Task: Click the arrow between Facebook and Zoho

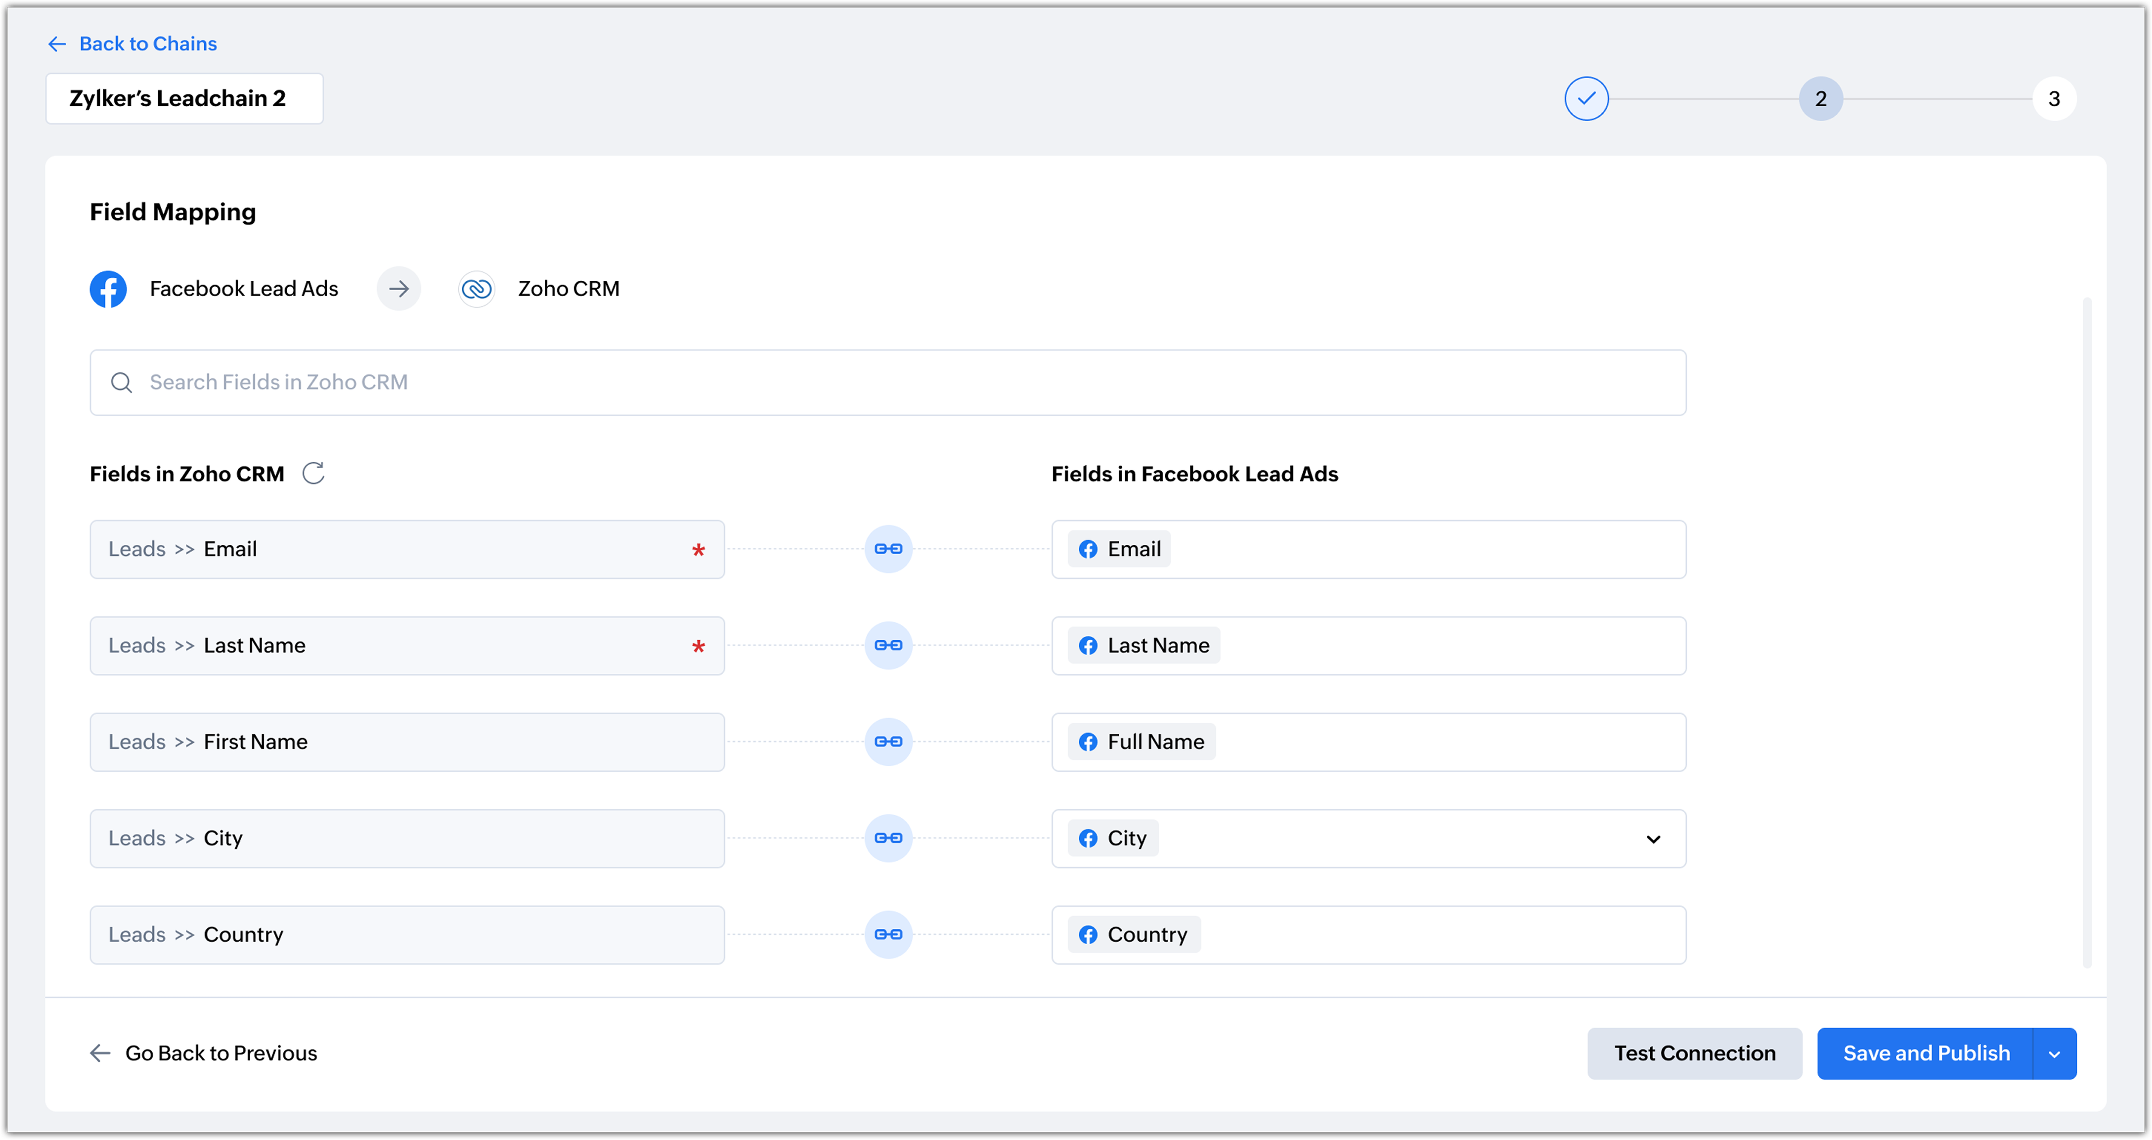Action: pos(398,289)
